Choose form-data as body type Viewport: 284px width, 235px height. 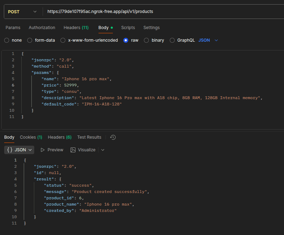tap(30, 40)
